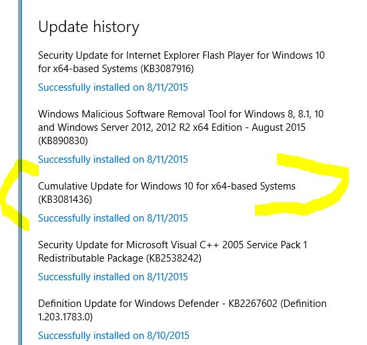Open install status link for Visual C++ 2005 update

(x=113, y=277)
